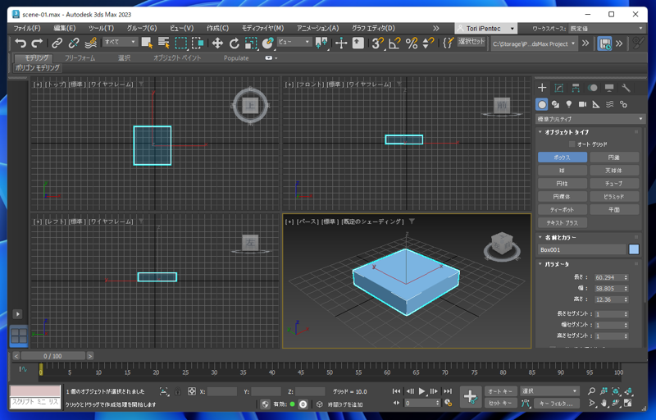
Task: Click the ピラミッド pyramid button
Action: click(x=614, y=197)
